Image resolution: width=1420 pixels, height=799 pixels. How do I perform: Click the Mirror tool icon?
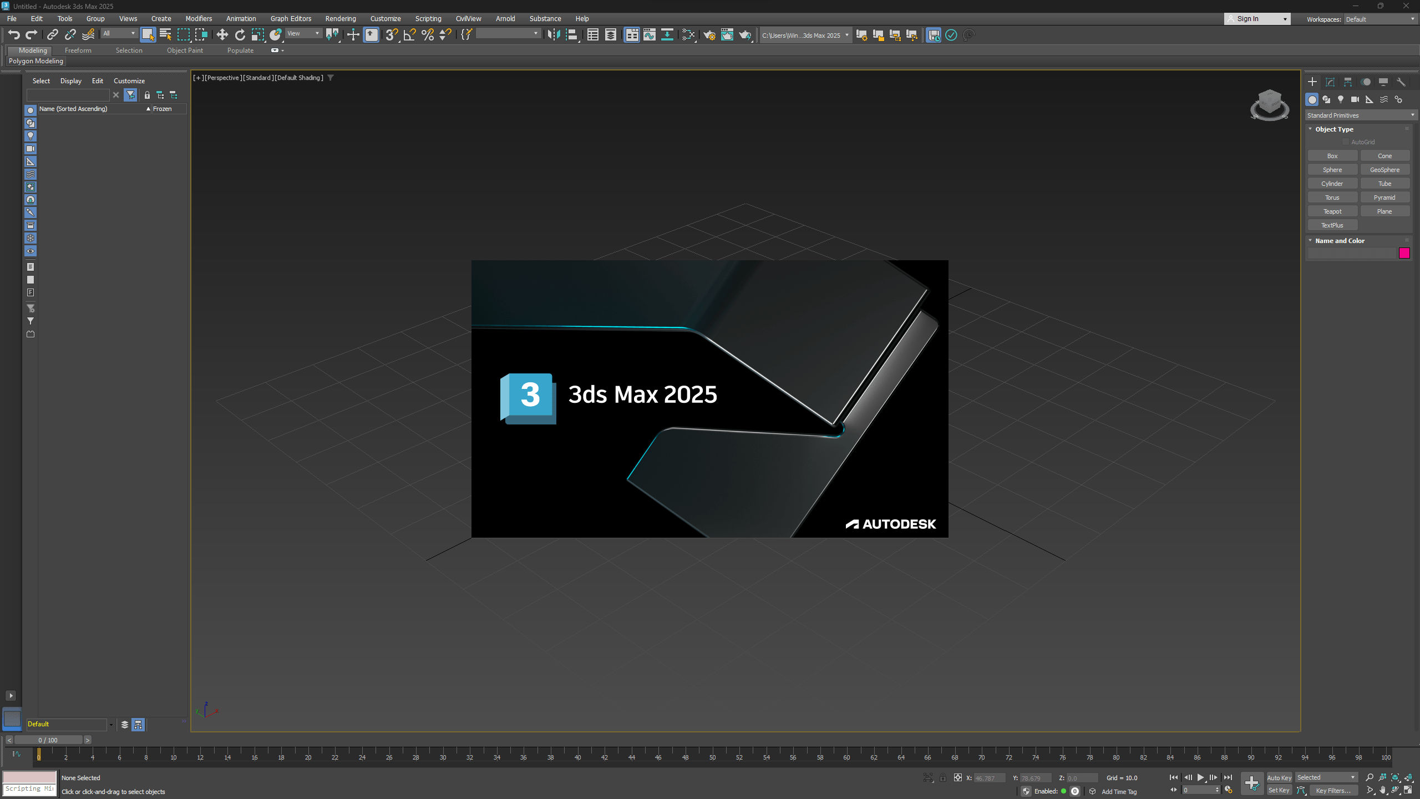coord(553,35)
